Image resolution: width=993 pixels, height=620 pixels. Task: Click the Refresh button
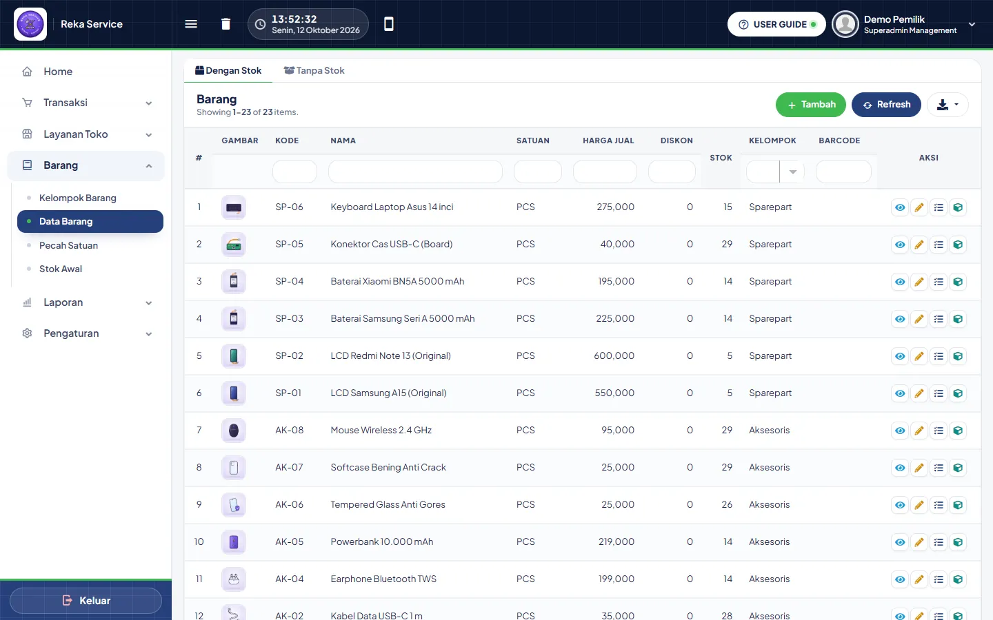tap(886, 105)
